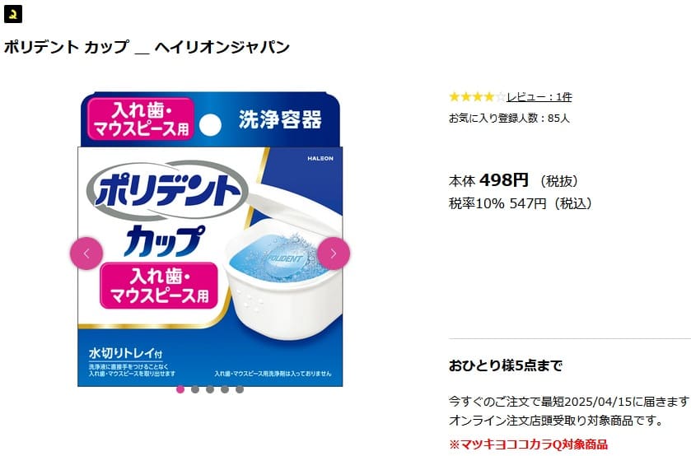The width and height of the screenshot is (691, 456).
Task: Click the empty fifth rating star
Action: [x=500, y=96]
